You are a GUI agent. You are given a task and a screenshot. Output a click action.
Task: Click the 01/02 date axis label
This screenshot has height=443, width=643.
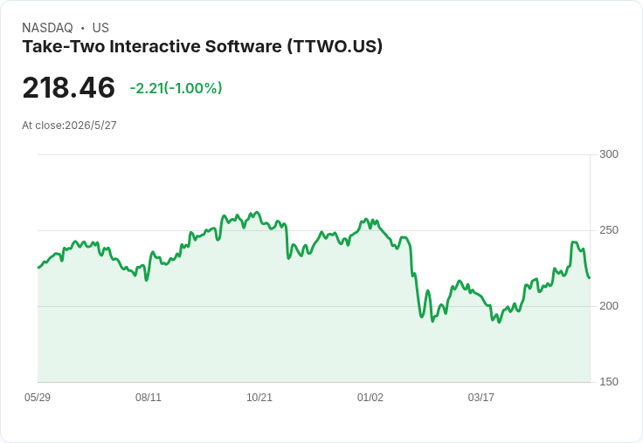(x=370, y=397)
